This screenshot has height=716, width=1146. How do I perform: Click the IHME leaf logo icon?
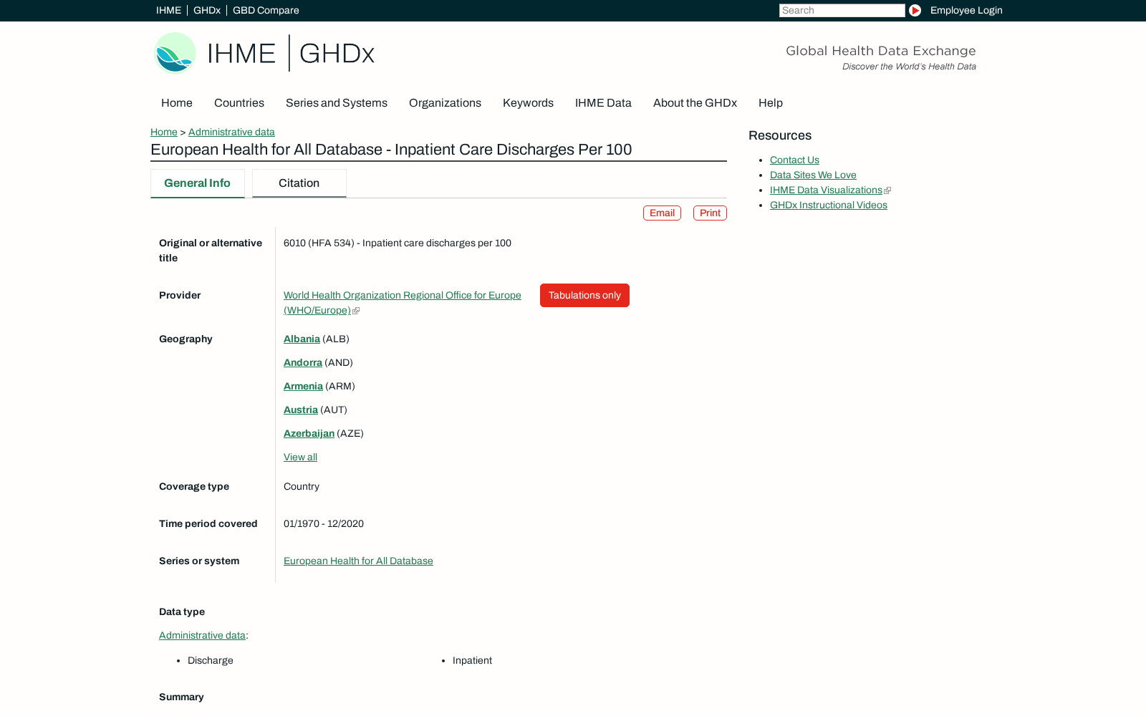click(x=175, y=53)
